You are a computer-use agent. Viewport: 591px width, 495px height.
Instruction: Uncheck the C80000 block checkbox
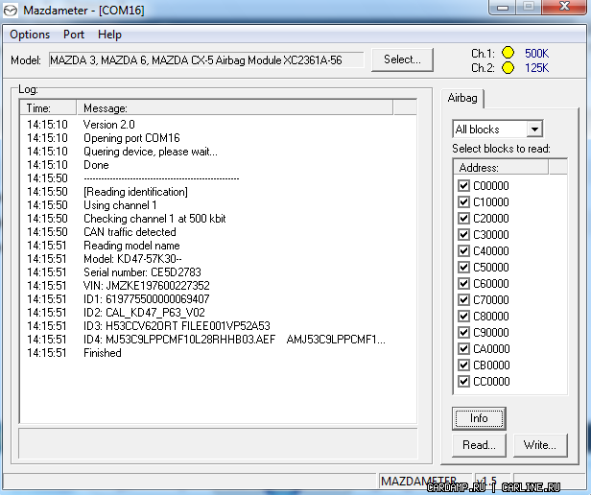[x=463, y=316]
